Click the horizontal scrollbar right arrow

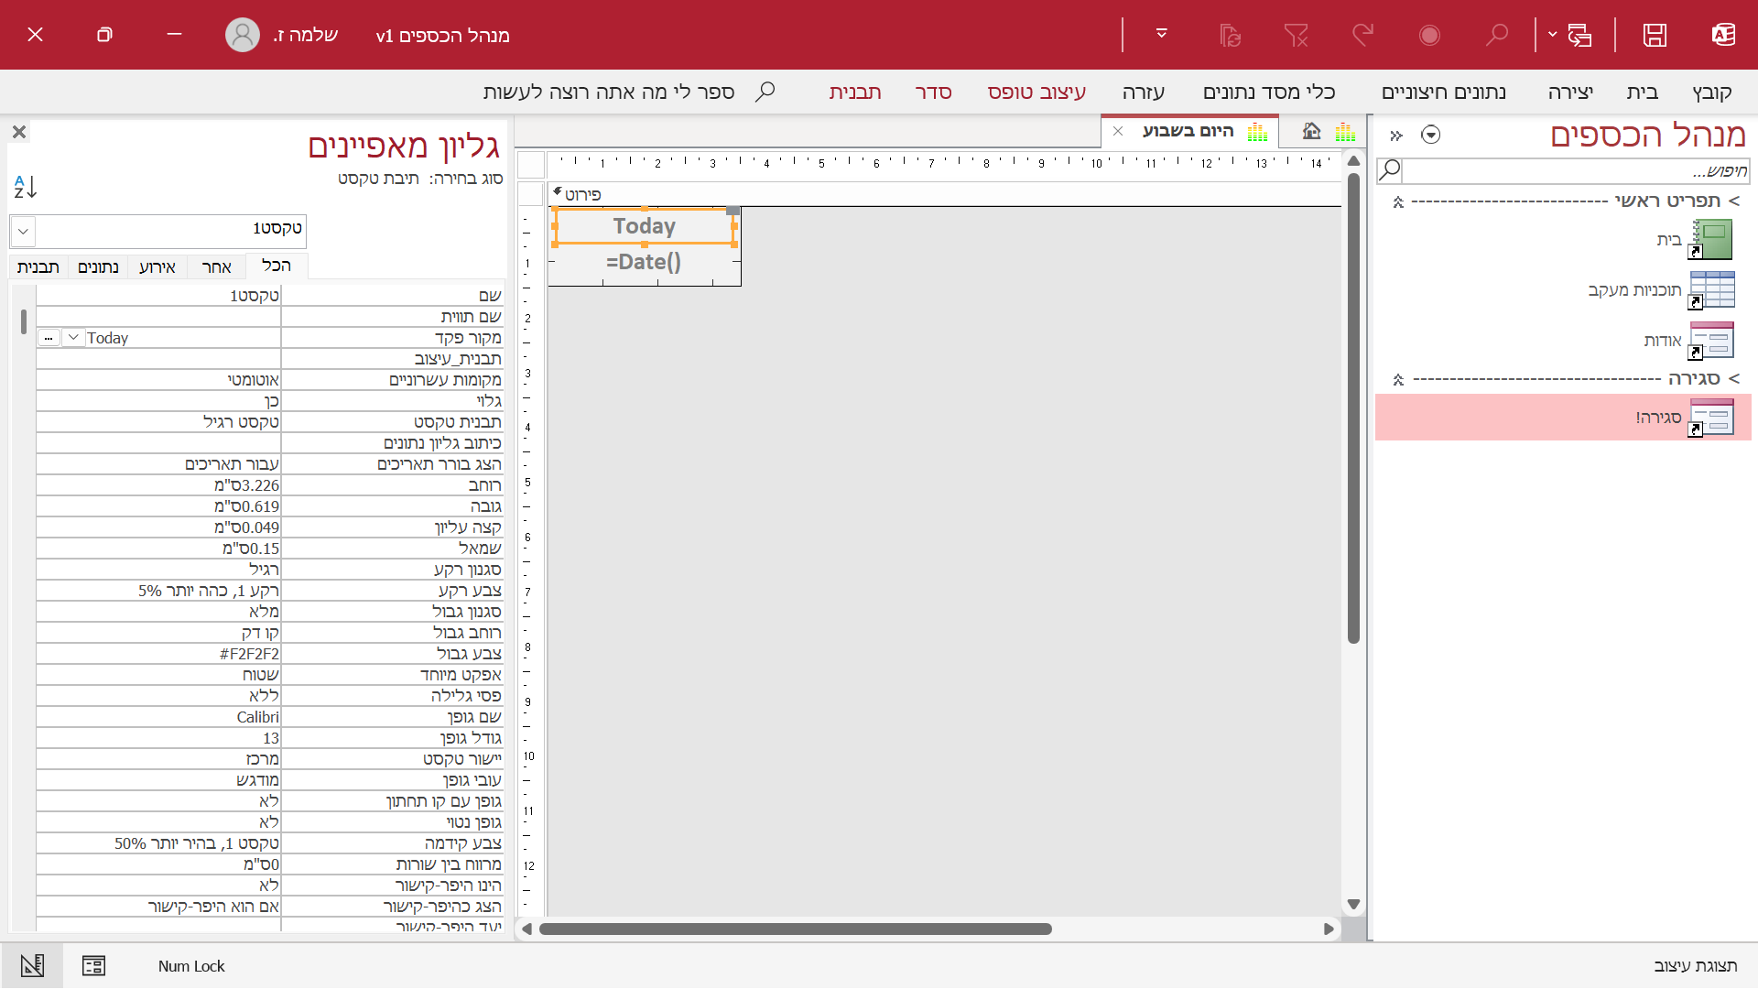click(x=1329, y=929)
